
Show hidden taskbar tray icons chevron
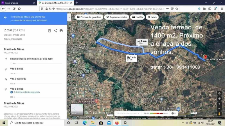click(x=183, y=123)
